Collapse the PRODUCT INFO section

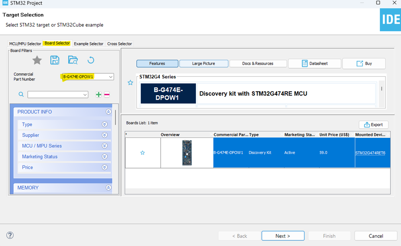pyautogui.click(x=108, y=112)
